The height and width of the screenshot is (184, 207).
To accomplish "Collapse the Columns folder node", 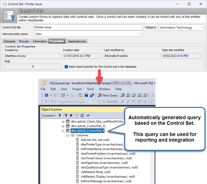I will 68,136.
